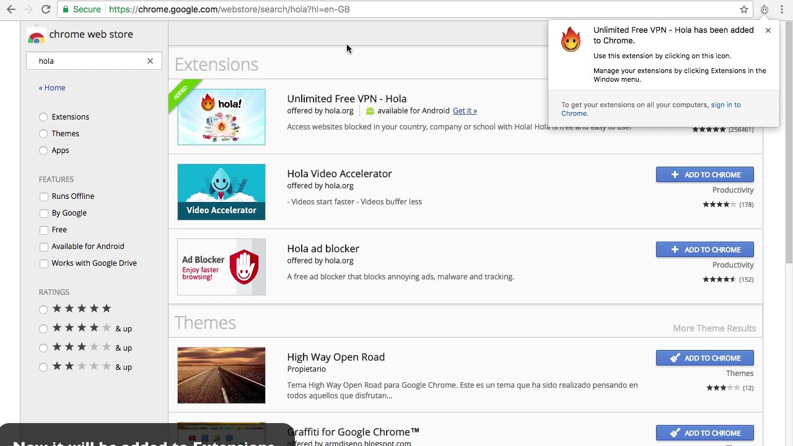
Task: Enable the By Google checkbox
Action: (44, 213)
